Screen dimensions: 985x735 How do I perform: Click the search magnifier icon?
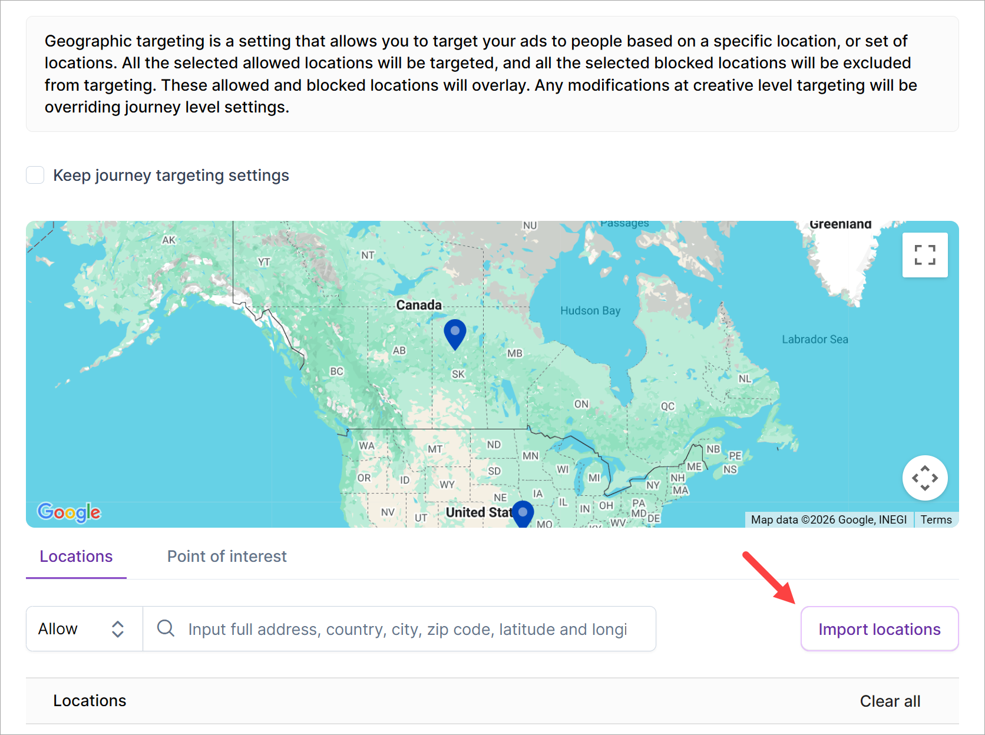[x=166, y=628]
